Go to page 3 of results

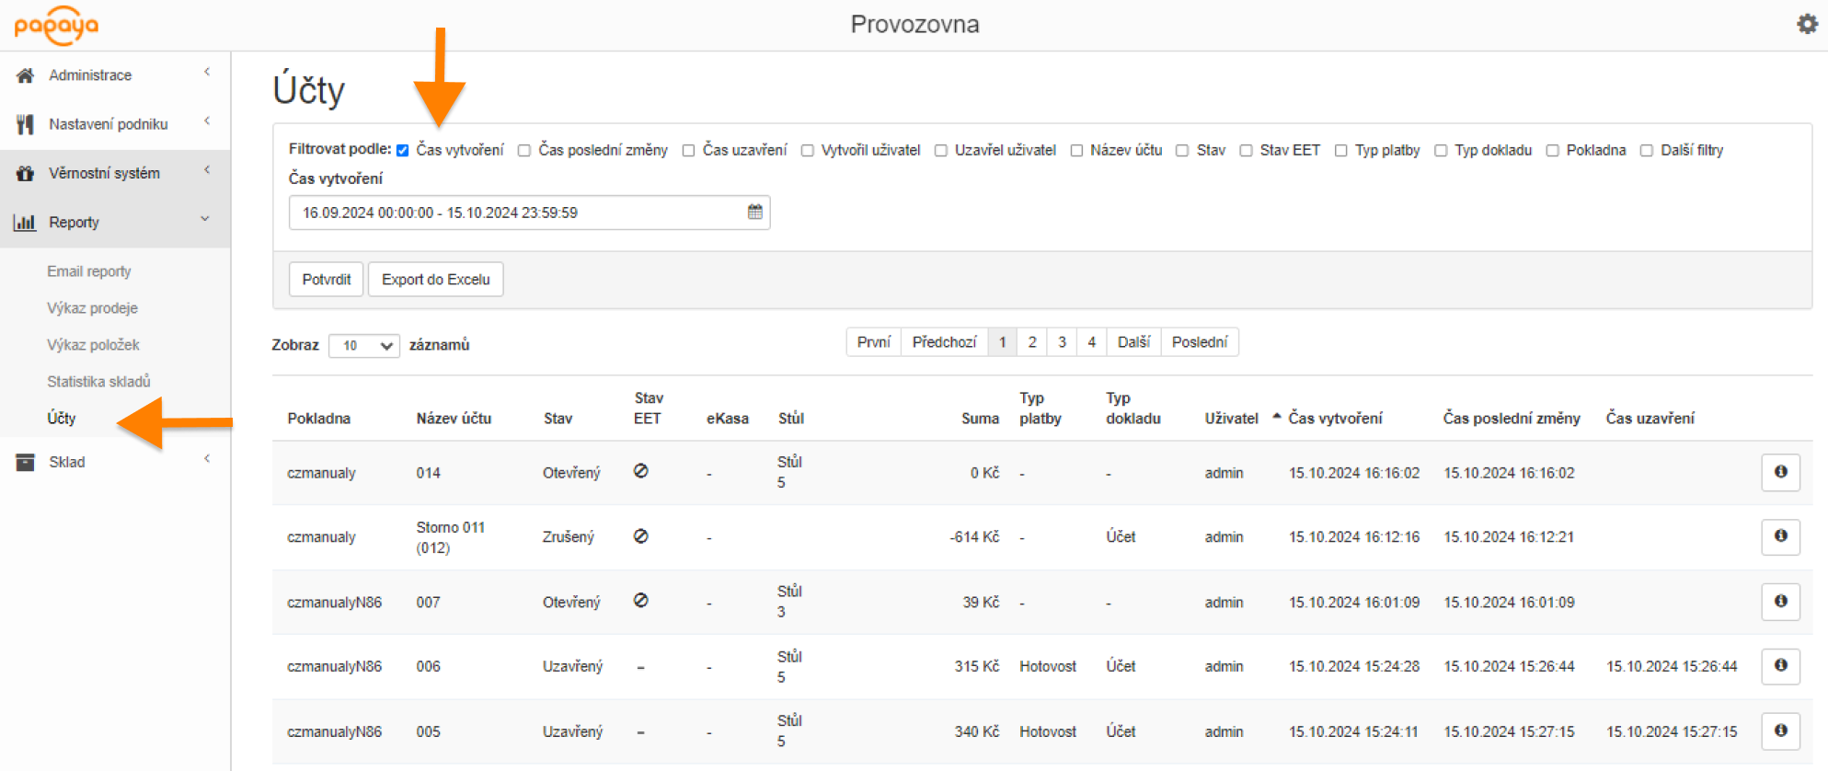pyautogui.click(x=1062, y=342)
